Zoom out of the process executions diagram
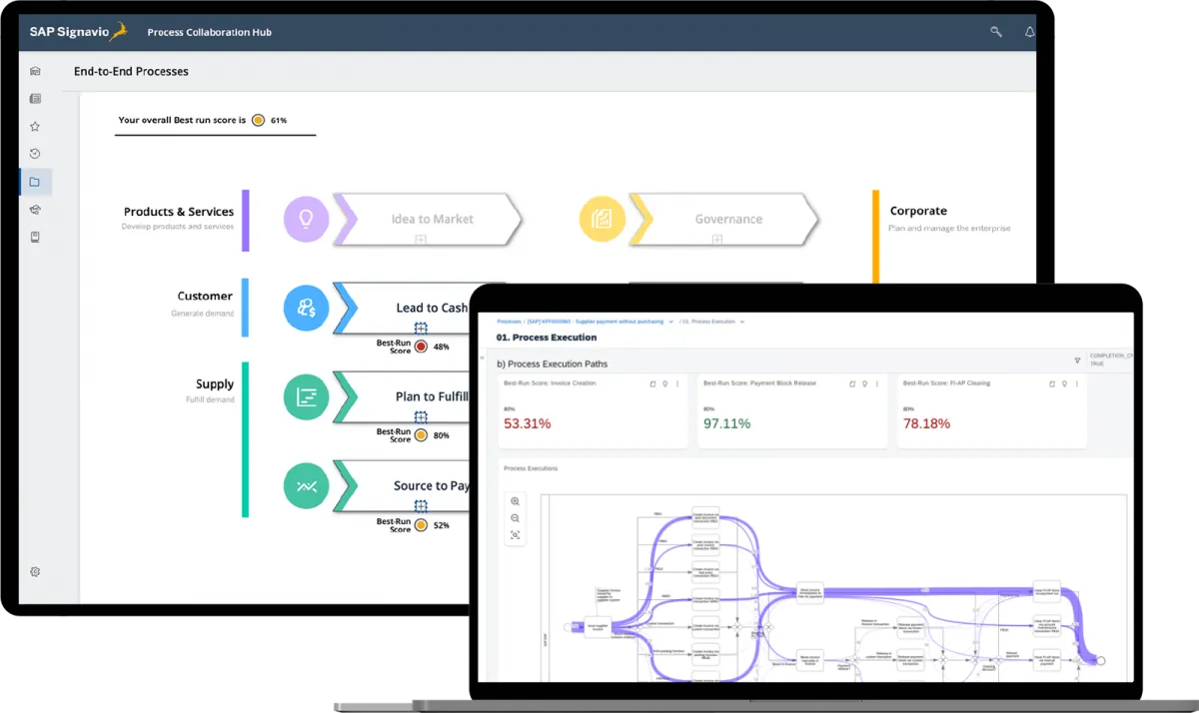Viewport: 1199px width, 713px height. click(516, 518)
